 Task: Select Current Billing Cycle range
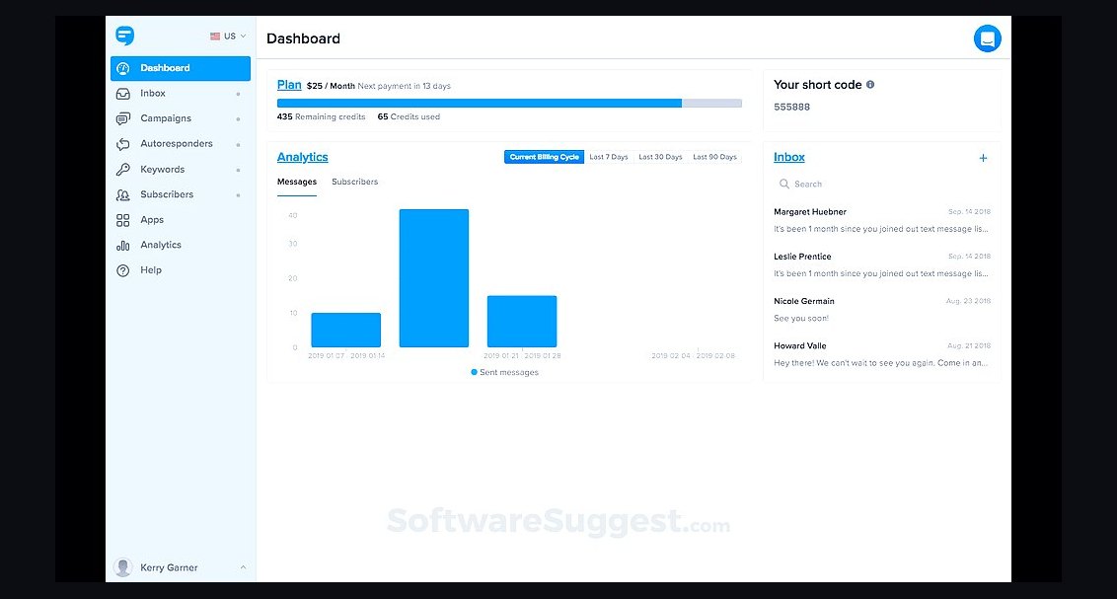coord(545,157)
